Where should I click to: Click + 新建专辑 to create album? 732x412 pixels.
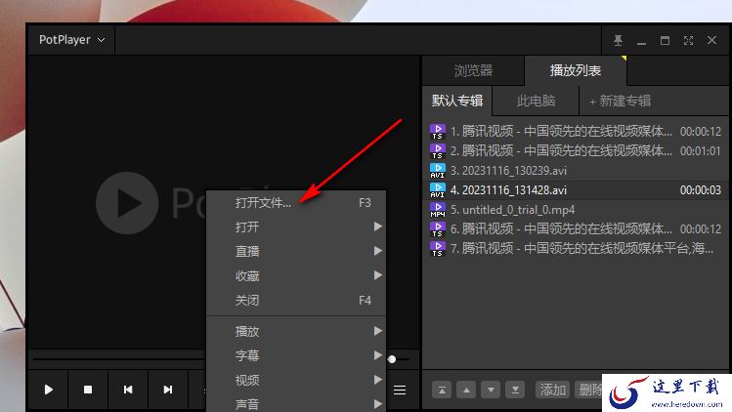pyautogui.click(x=621, y=101)
